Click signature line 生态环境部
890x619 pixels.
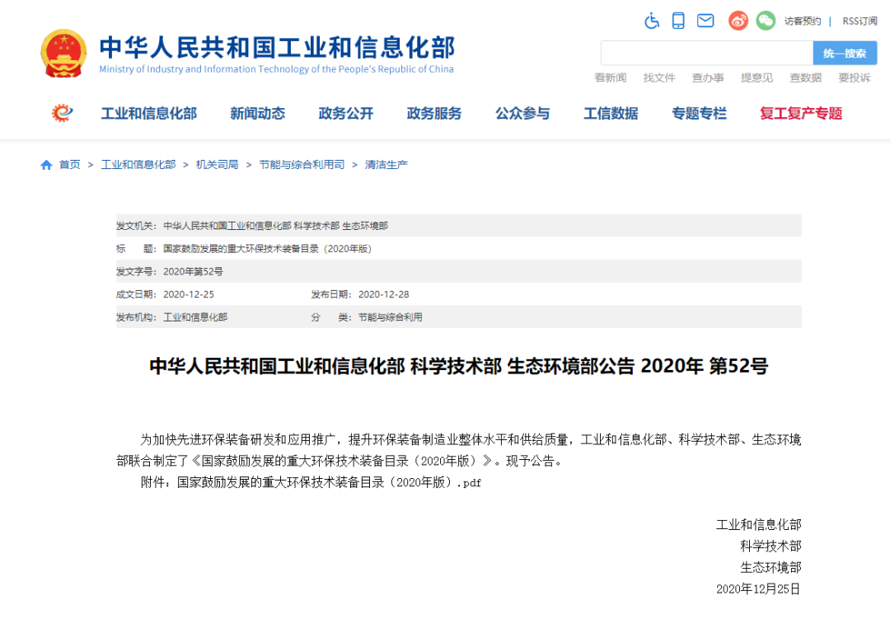[x=771, y=567]
